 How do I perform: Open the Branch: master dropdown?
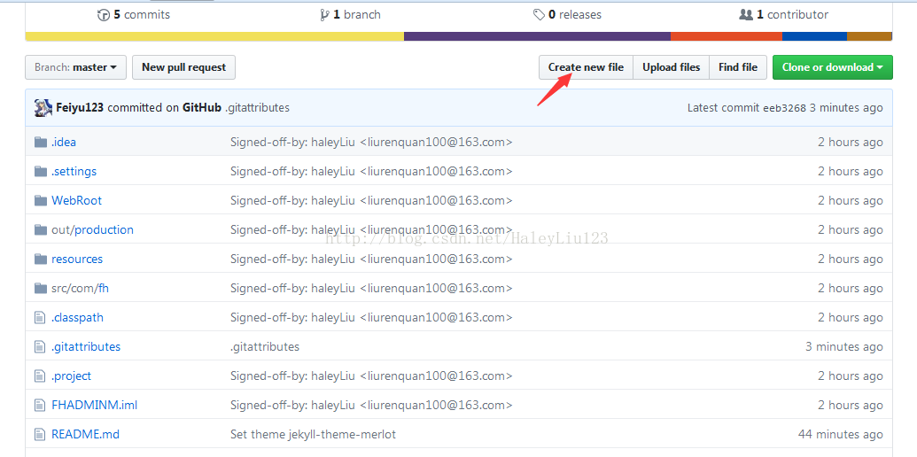[75, 67]
